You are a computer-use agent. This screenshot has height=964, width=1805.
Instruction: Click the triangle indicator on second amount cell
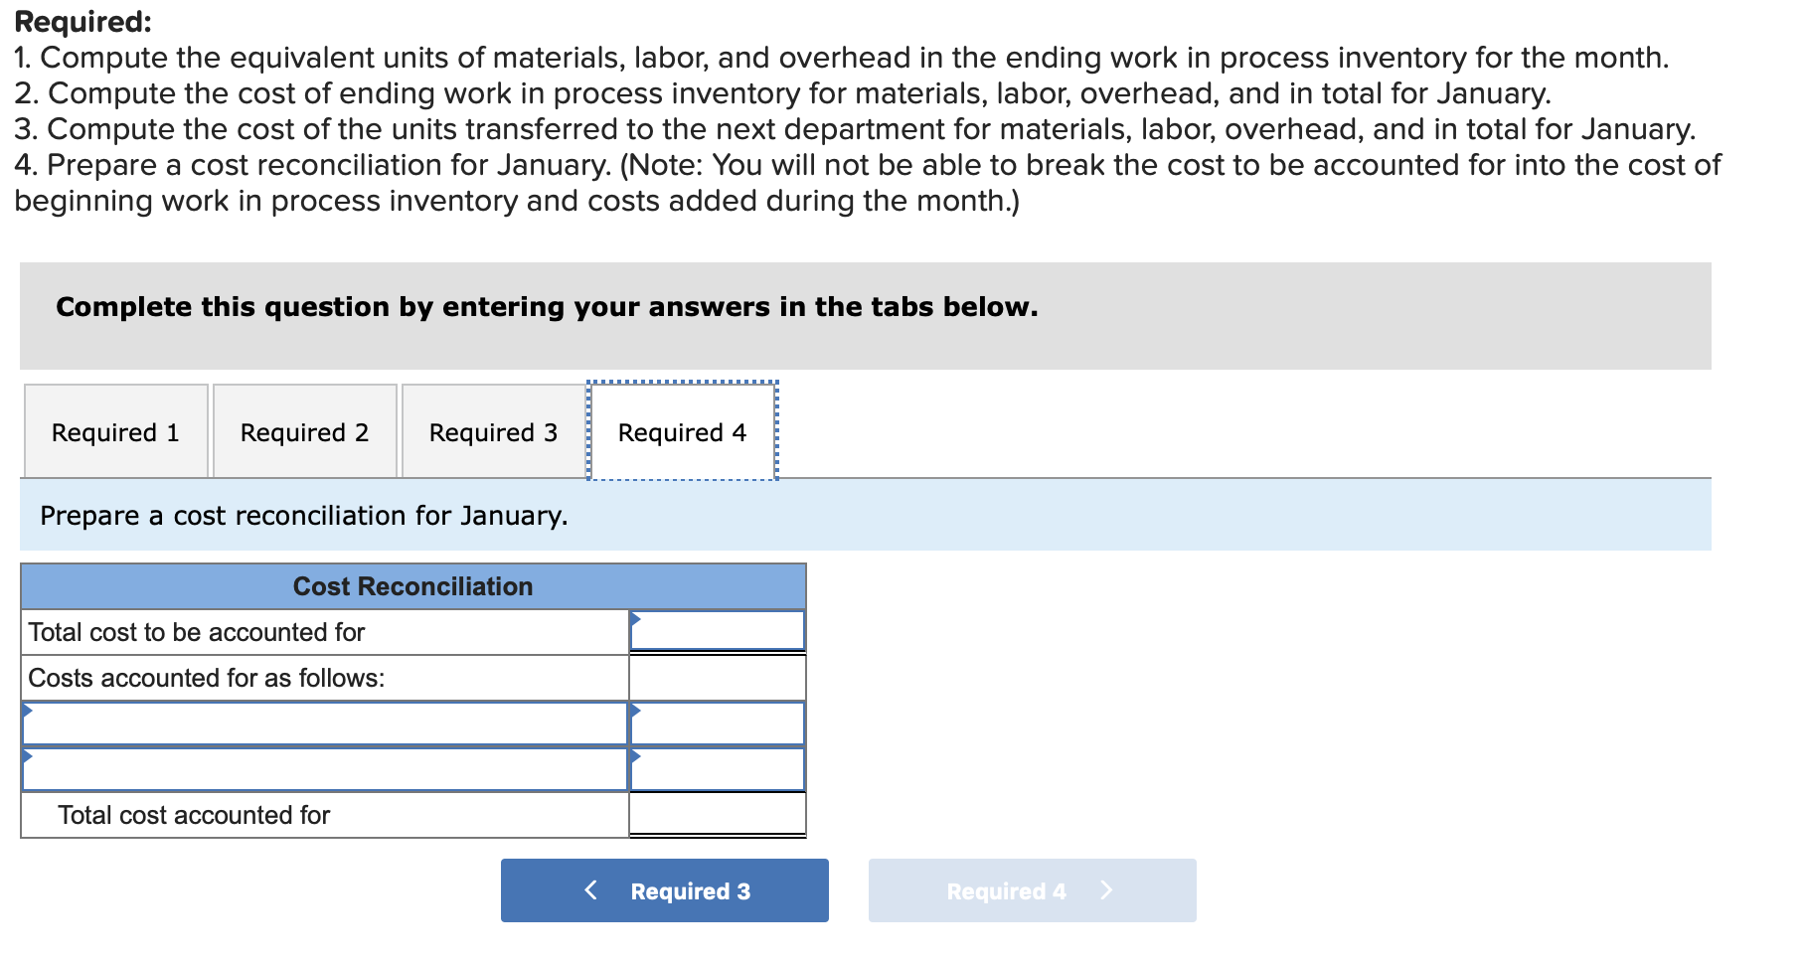click(635, 755)
